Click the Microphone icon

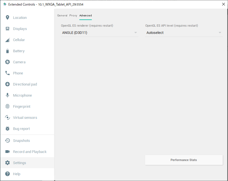pos(7,95)
